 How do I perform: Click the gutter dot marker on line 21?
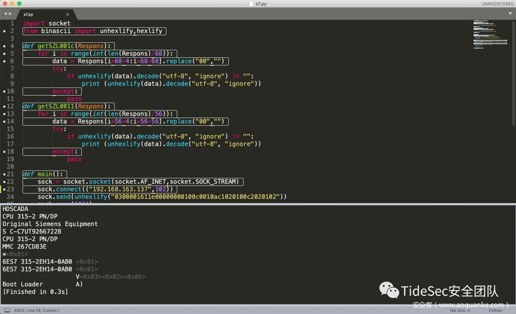click(4, 174)
